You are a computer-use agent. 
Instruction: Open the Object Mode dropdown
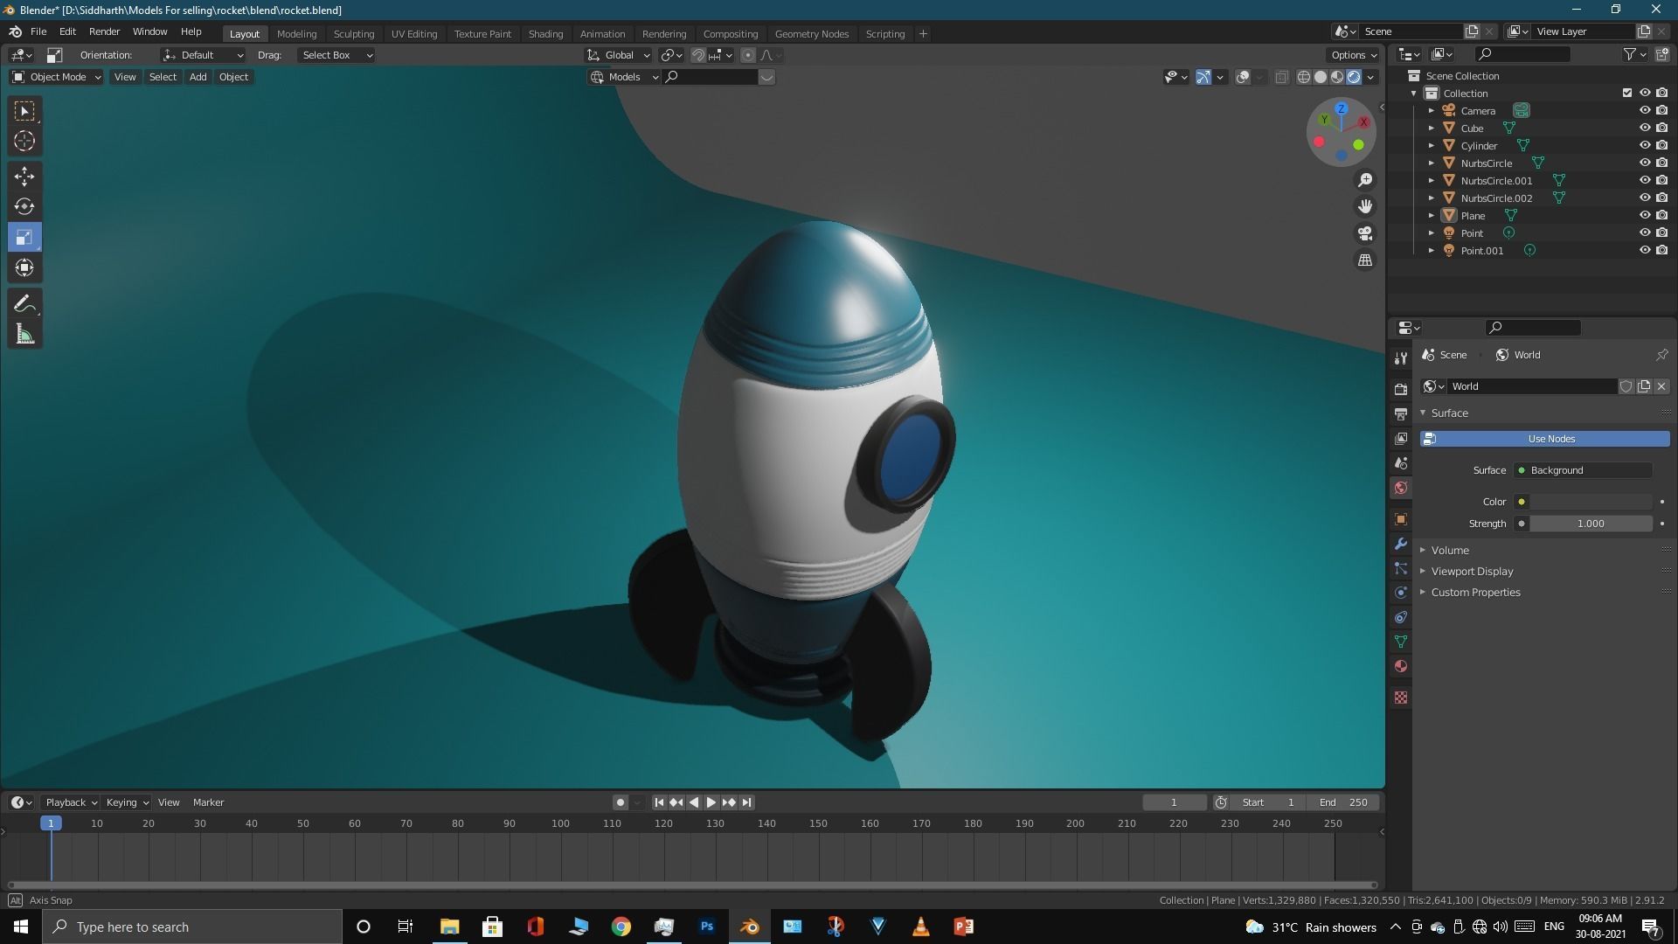(x=57, y=77)
